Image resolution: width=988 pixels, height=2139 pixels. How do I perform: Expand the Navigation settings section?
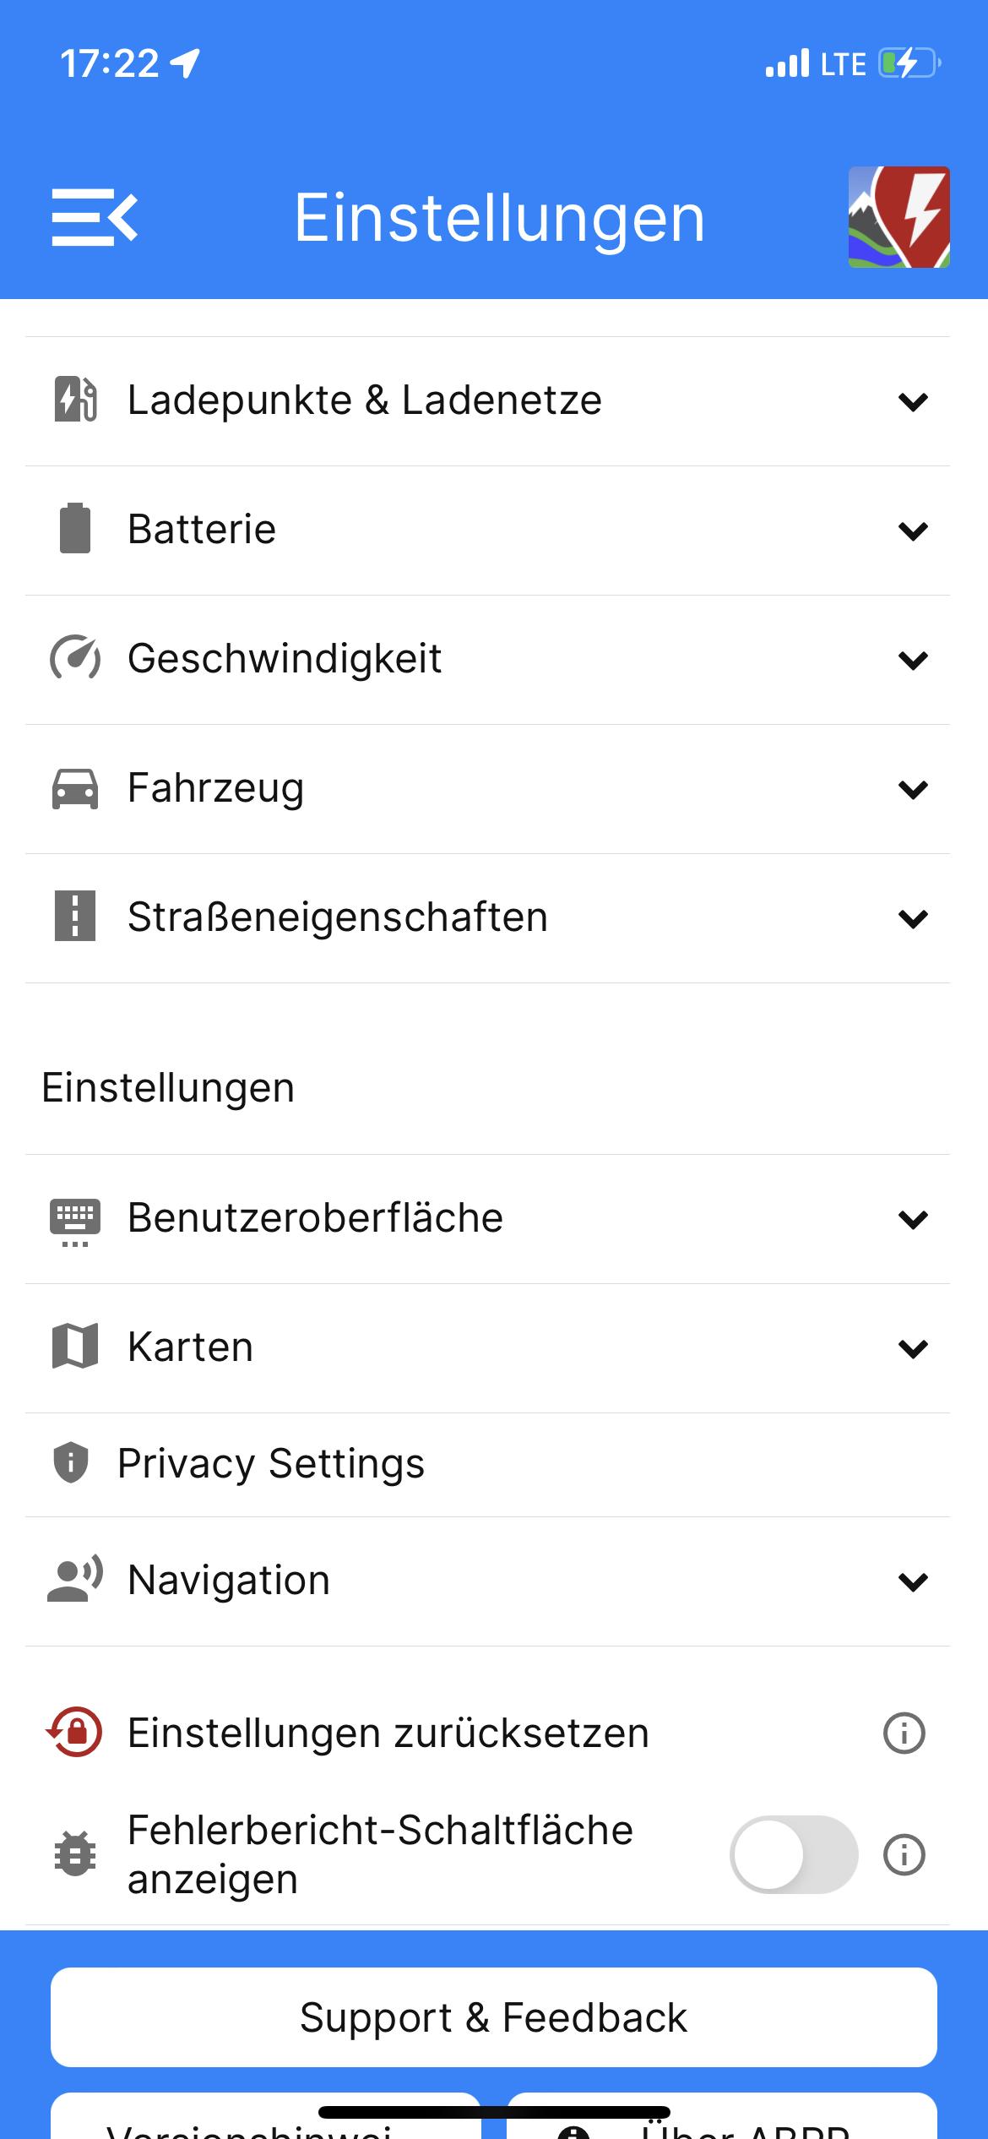pos(913,1581)
